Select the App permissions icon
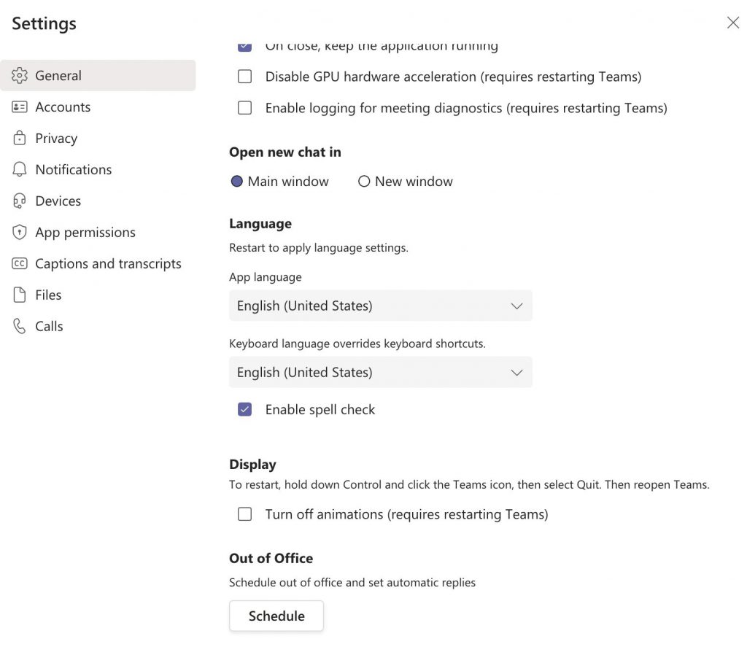Viewport: 747px width, 655px height. click(x=20, y=232)
